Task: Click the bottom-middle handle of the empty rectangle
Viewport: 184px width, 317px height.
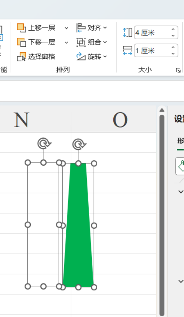Action: (x=43, y=286)
